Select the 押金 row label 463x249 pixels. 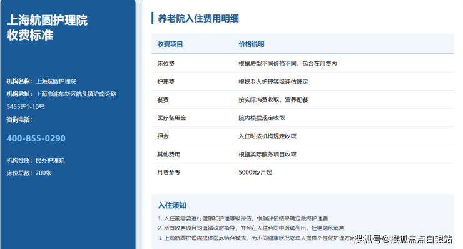pyautogui.click(x=163, y=136)
